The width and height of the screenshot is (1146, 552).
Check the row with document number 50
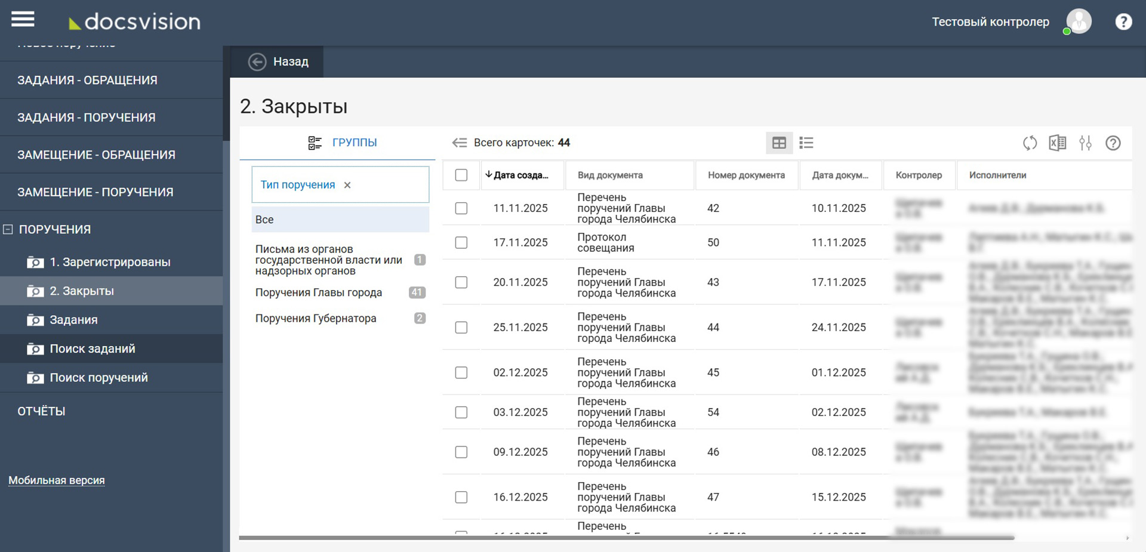(x=461, y=242)
